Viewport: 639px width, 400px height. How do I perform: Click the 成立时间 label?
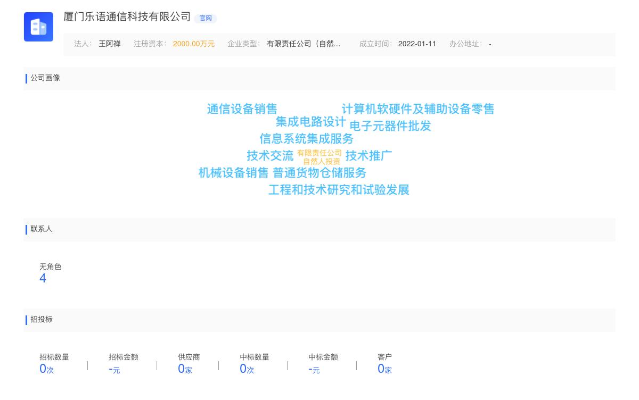click(x=375, y=44)
